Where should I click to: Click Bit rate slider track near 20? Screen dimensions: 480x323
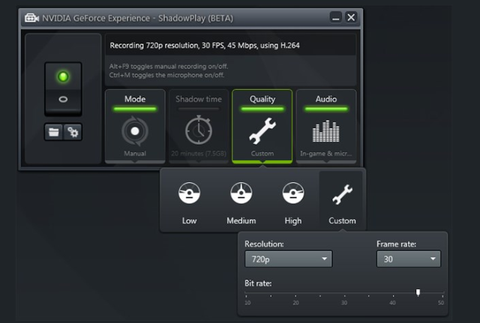pos(295,293)
